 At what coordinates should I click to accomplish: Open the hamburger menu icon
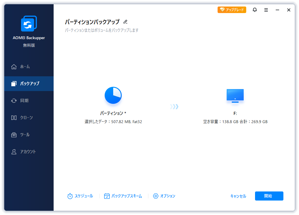pos(266,10)
